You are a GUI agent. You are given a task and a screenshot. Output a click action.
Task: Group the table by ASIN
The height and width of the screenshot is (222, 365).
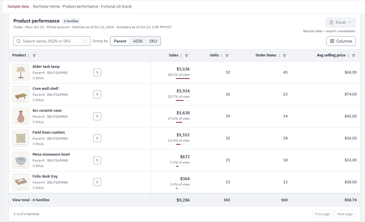point(138,41)
